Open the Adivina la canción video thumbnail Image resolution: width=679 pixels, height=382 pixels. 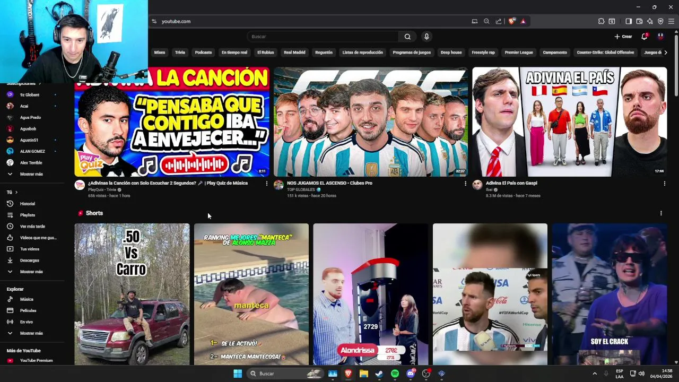tap(172, 121)
